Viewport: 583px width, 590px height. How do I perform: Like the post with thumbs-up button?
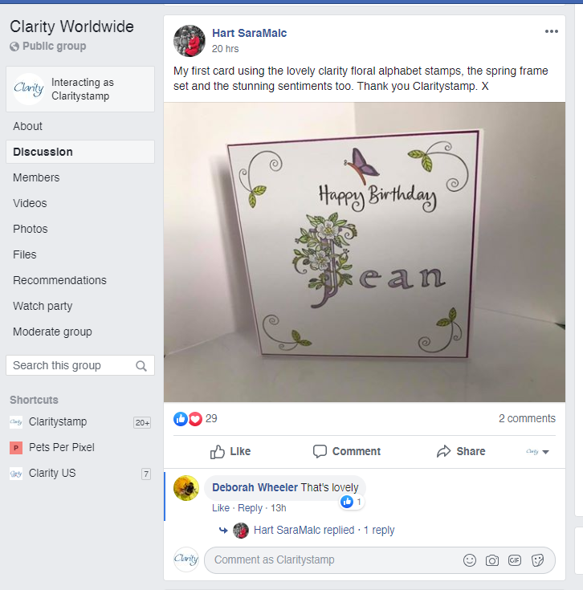pos(230,451)
